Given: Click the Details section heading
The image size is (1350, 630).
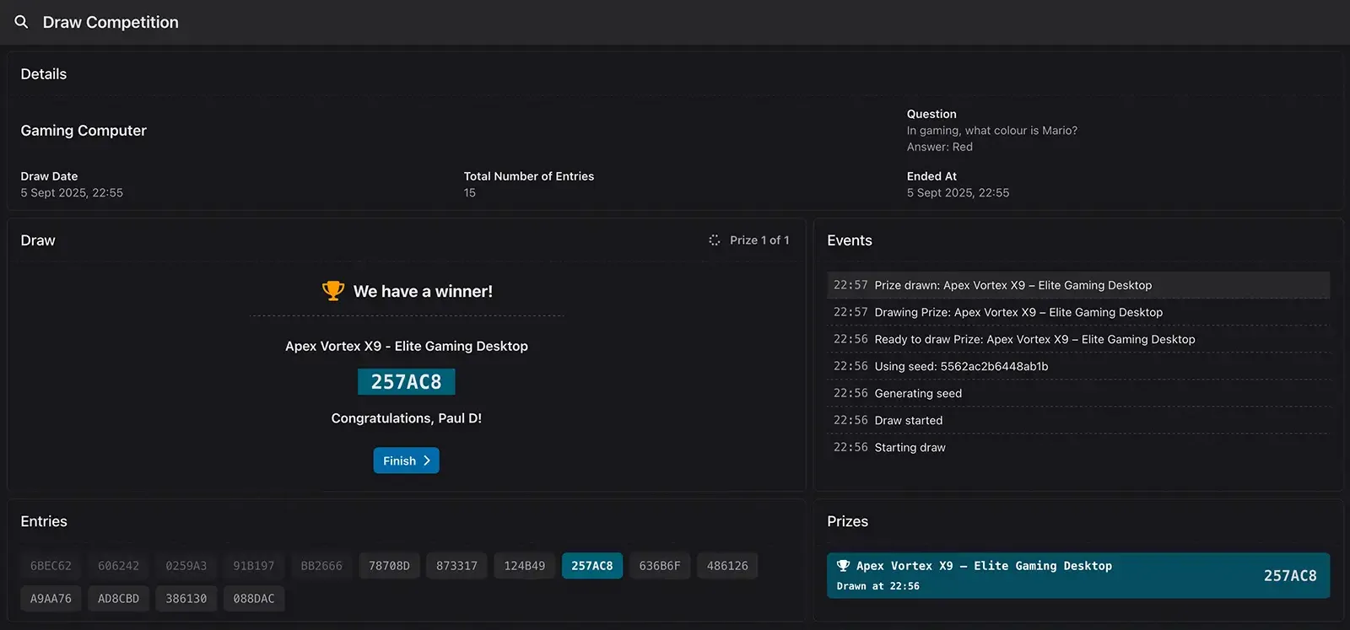Looking at the screenshot, I should tap(44, 74).
